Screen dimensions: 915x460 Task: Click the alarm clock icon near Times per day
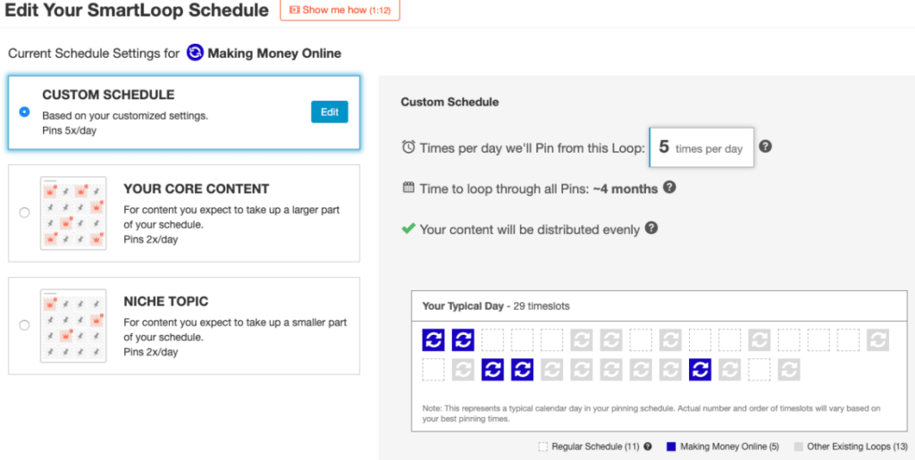coord(408,147)
